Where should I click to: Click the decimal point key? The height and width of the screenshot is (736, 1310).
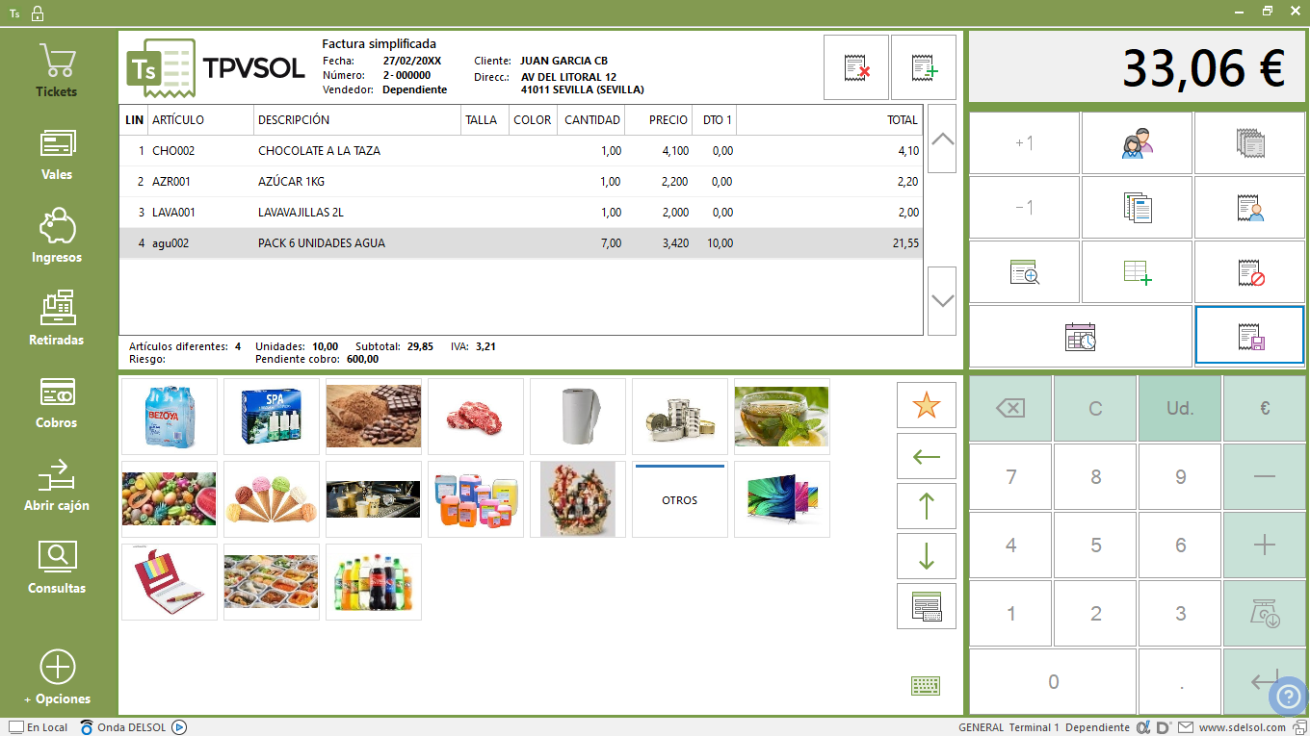coord(1180,681)
